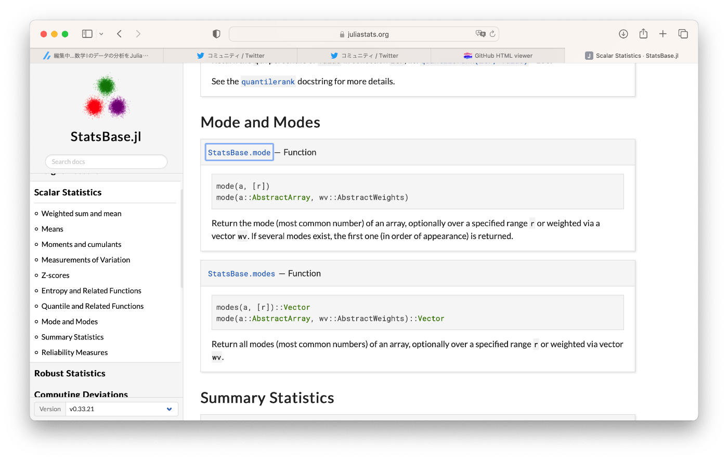Click the modes(a, [r])::Vector code block
Screen dimensions: 728x460
418,312
